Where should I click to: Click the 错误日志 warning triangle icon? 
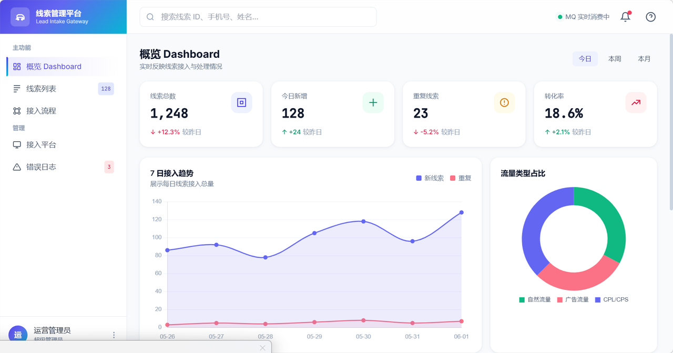click(17, 167)
